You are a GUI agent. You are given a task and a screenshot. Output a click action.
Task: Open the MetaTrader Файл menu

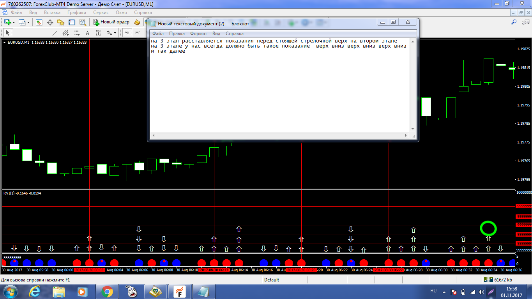click(17, 12)
